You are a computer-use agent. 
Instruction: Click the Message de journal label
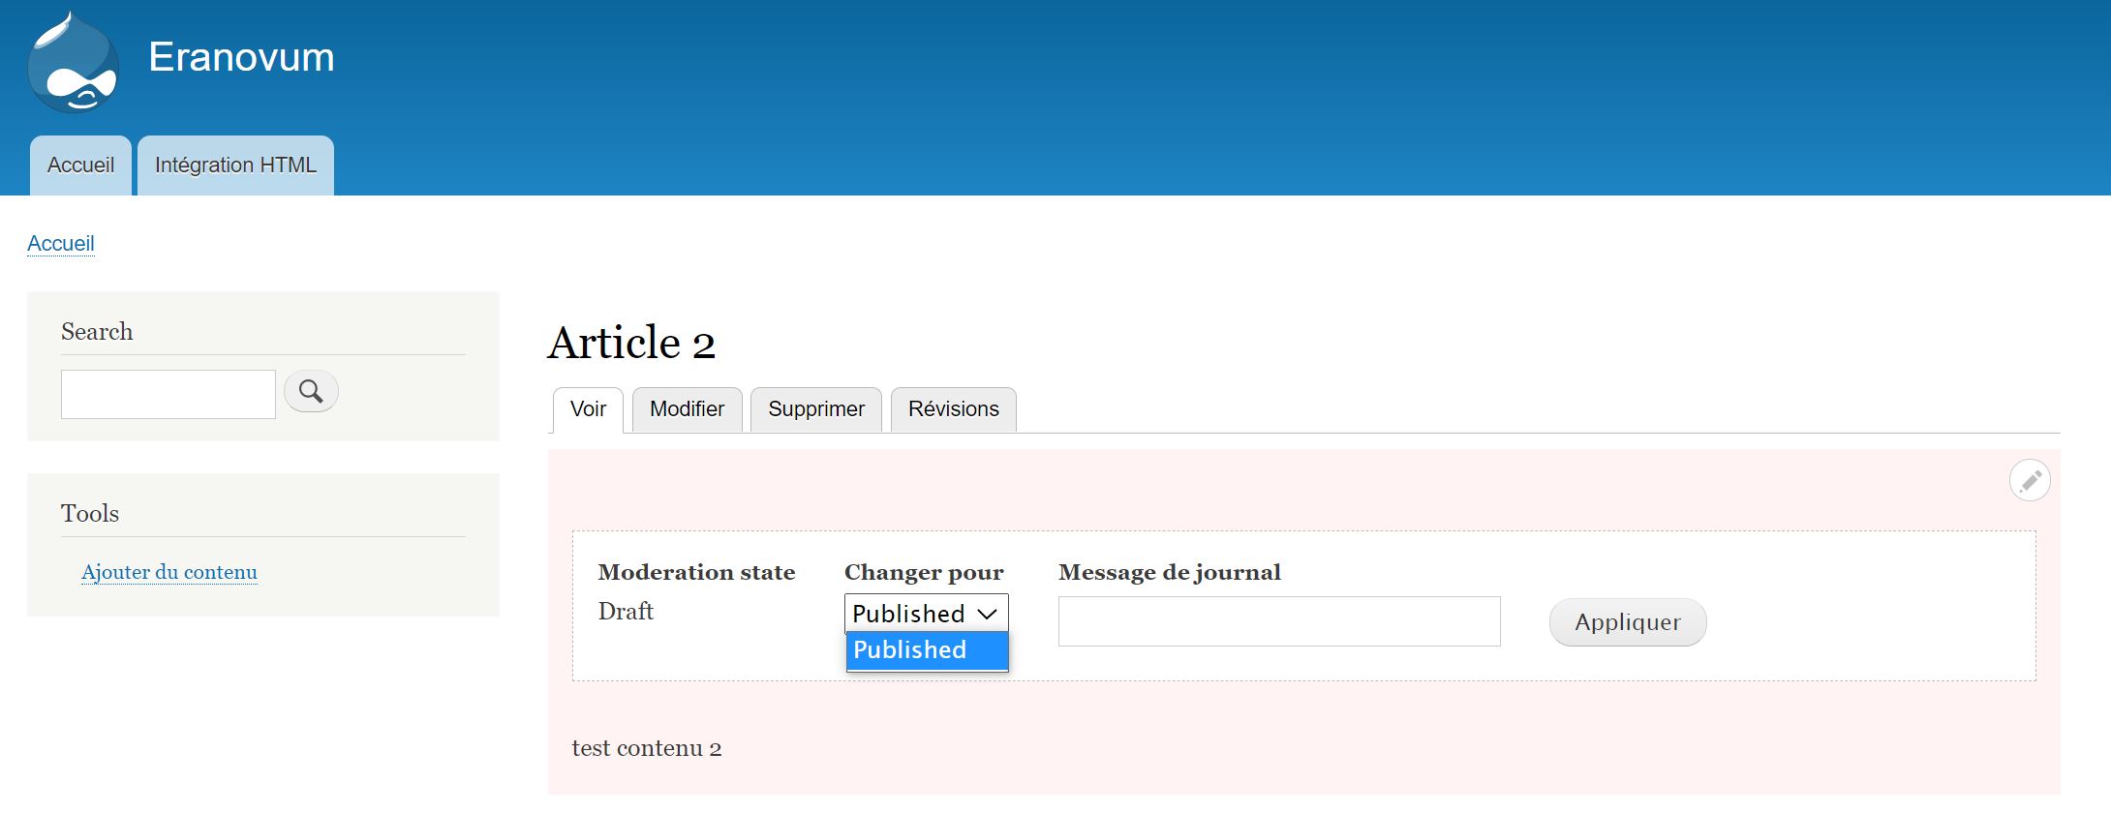click(1169, 573)
